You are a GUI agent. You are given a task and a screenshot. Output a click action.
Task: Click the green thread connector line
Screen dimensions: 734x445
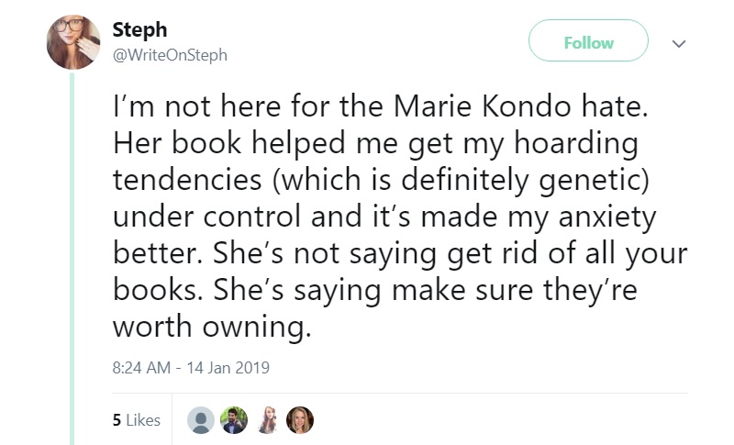[72, 259]
